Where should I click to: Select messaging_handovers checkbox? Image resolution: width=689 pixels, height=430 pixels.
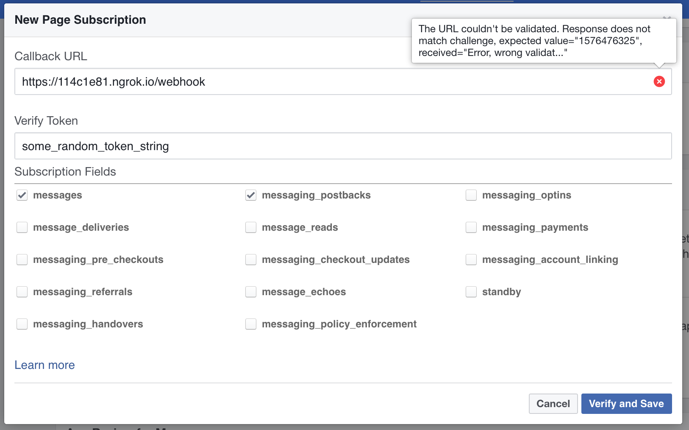(x=22, y=324)
